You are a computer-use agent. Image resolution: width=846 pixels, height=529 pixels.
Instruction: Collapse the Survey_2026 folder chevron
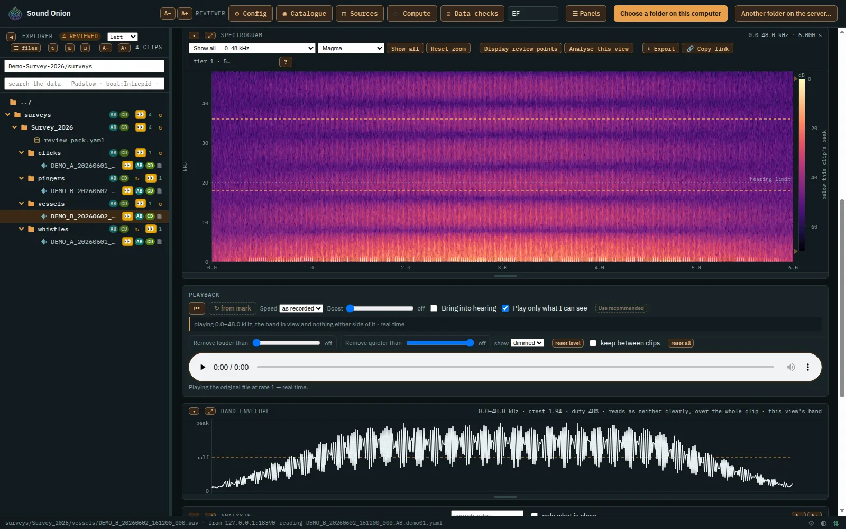tap(15, 127)
